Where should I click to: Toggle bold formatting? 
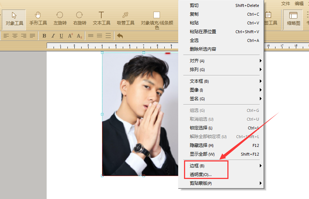coord(44,36)
